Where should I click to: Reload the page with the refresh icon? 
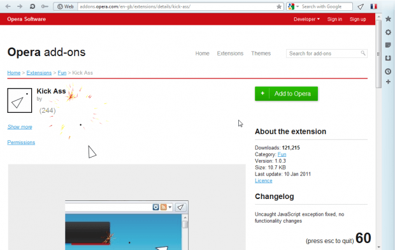32,6
